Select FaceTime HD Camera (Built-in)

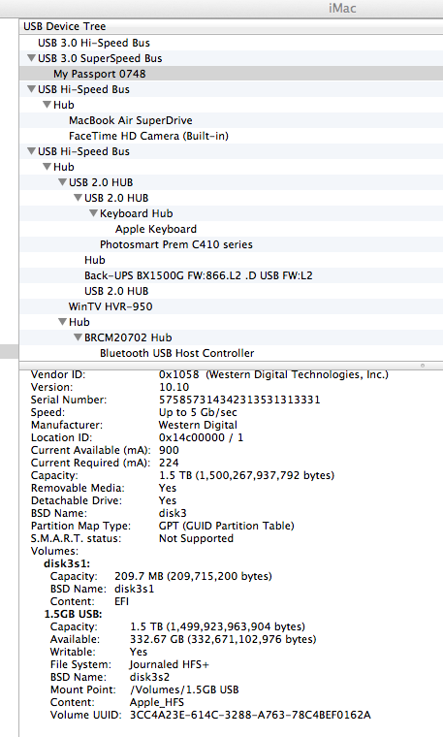coord(231,136)
